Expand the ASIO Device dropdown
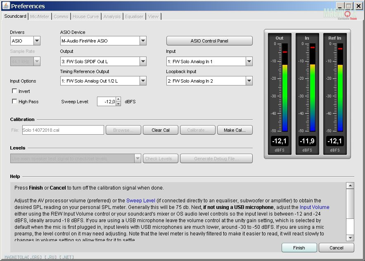The height and width of the screenshot is (261, 365). 143,41
